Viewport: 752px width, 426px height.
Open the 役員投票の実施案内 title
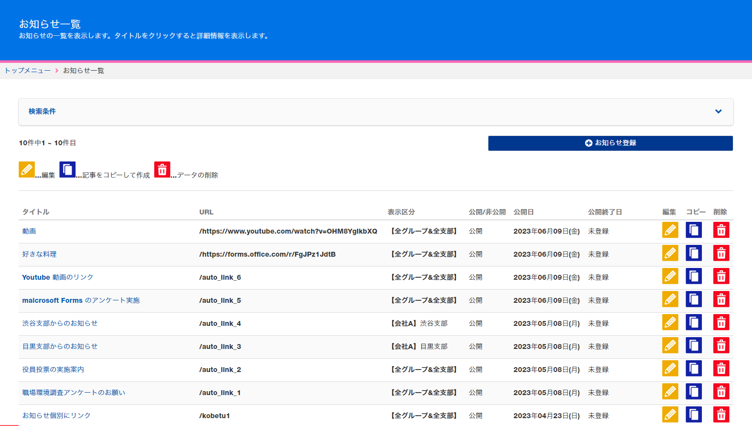53,370
